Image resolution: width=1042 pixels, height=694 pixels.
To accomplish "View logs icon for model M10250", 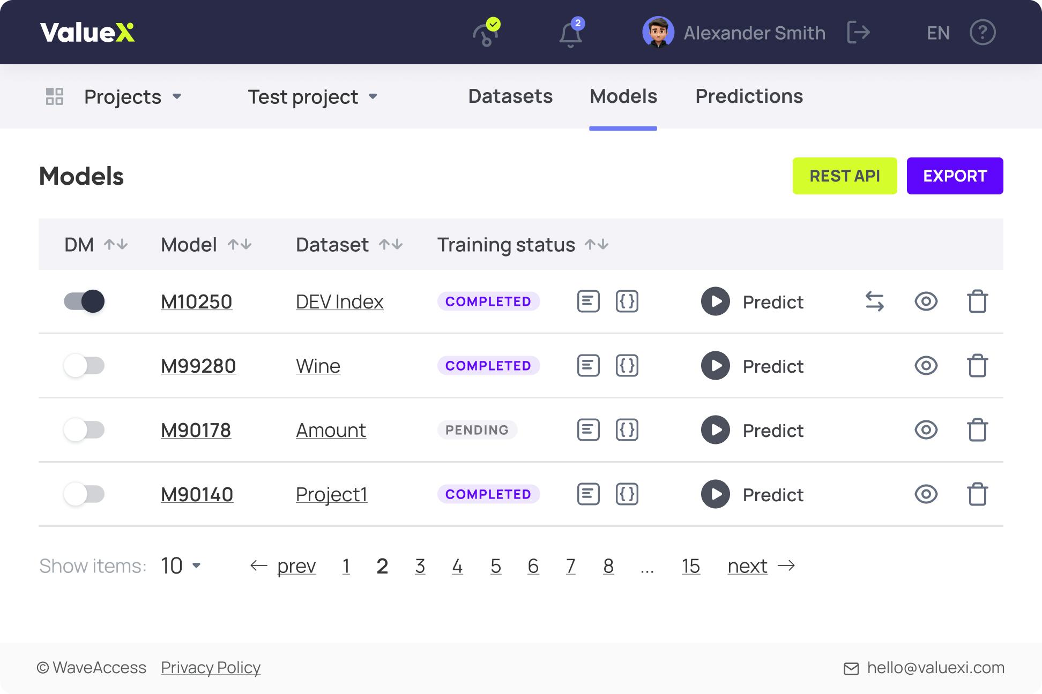I will [588, 301].
